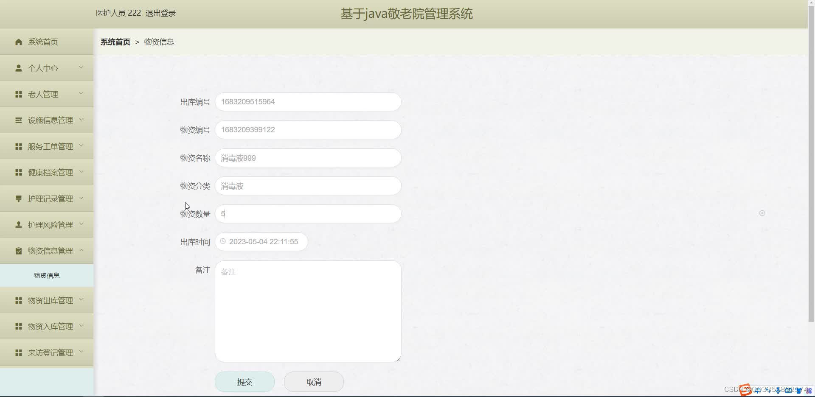Screen dimensions: 815x397
Task: Focus the 物资数量 input field
Action: coord(308,214)
